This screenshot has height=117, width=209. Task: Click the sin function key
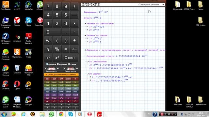(47, 79)
